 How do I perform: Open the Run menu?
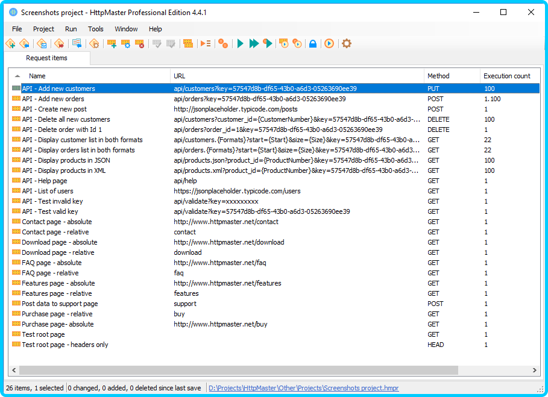71,29
